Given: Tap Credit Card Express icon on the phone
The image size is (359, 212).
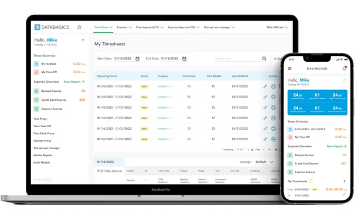Looking at the screenshot, I should pos(290,163).
